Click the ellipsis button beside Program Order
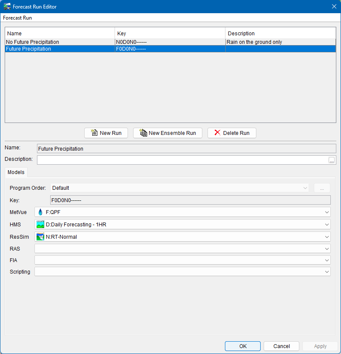 [322, 188]
